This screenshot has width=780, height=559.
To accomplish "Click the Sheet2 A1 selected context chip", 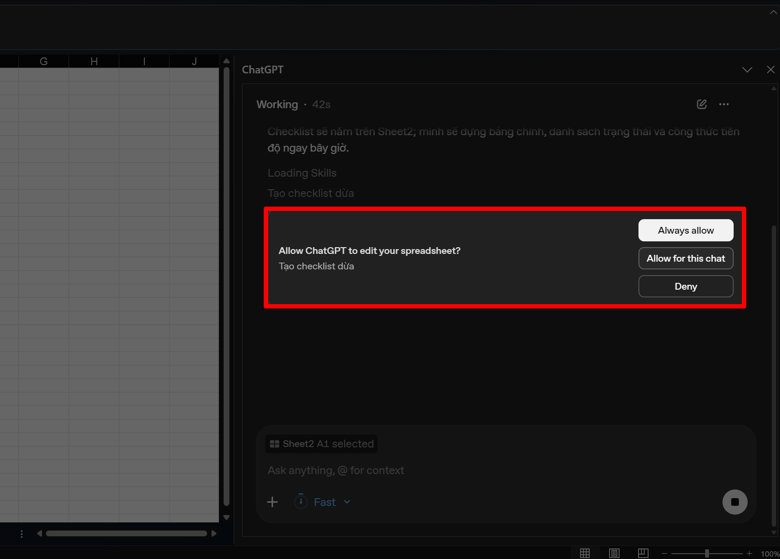I will tap(322, 444).
